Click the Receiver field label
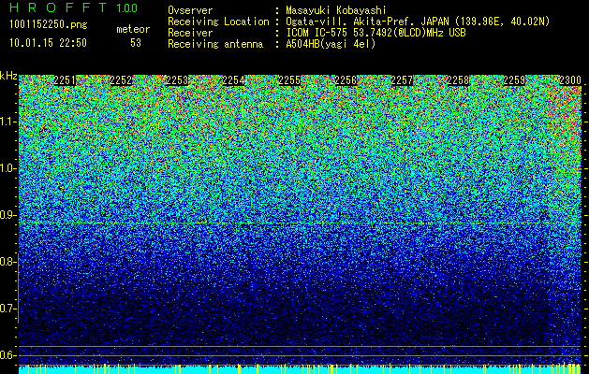 190,33
